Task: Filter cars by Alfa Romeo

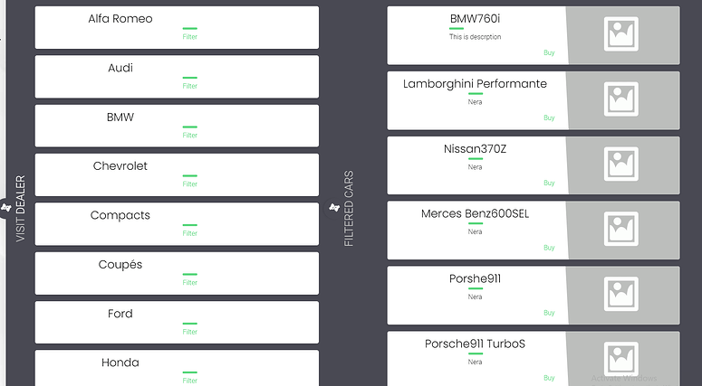Action: click(190, 37)
